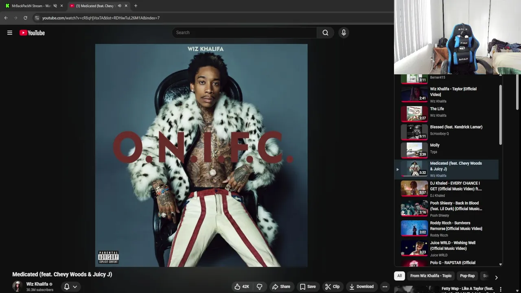Save the video to a playlist

tap(308, 286)
